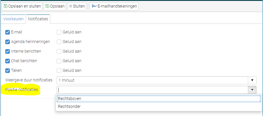Click the 1 minuut duration field
263x116 pixels.
click(x=152, y=80)
